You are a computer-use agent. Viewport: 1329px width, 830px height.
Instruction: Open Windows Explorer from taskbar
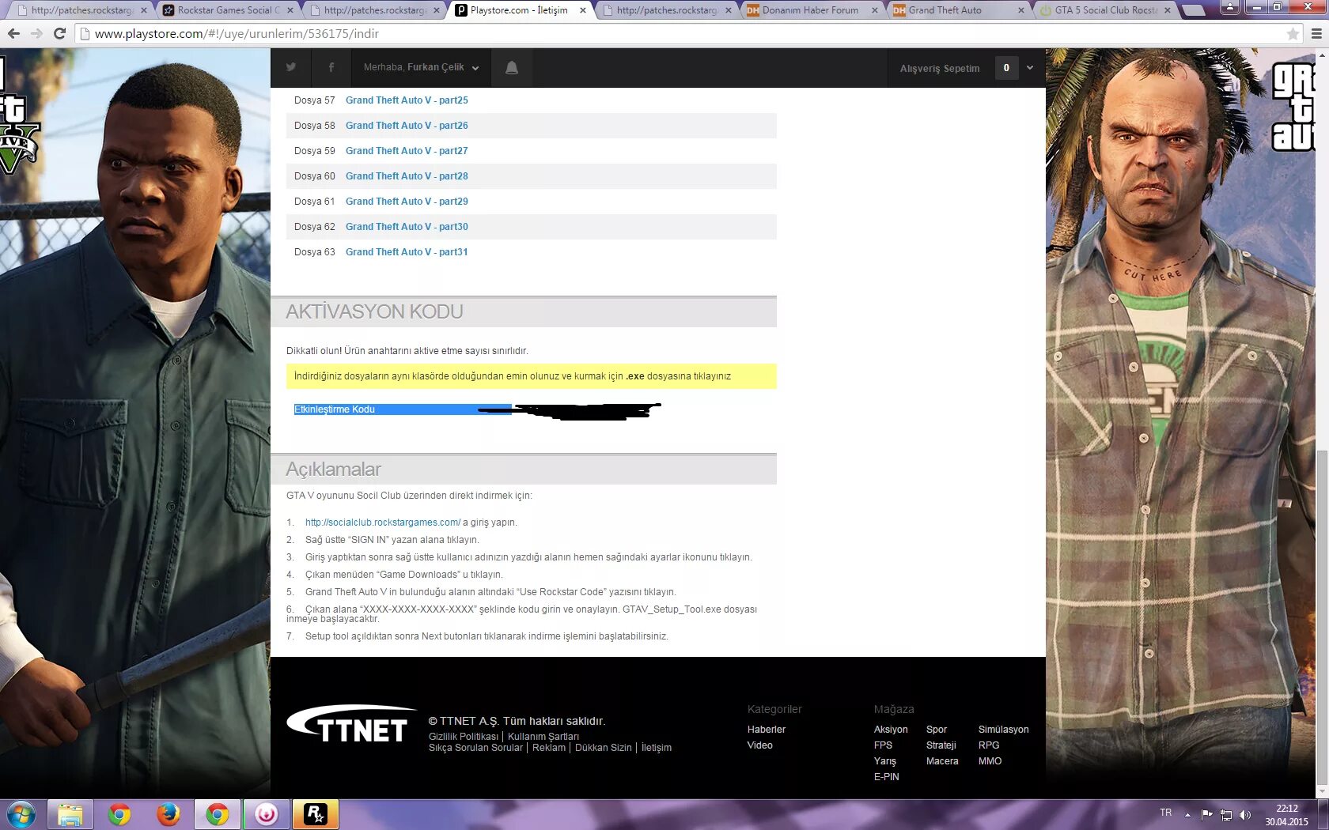pyautogui.click(x=70, y=814)
